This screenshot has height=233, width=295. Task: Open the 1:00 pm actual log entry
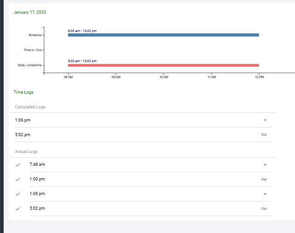pos(37,179)
